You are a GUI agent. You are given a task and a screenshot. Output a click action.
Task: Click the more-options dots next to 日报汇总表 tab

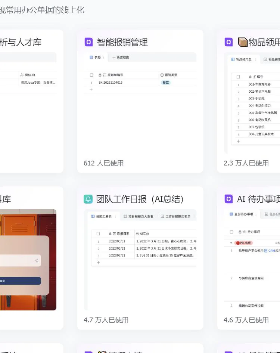click(x=116, y=216)
